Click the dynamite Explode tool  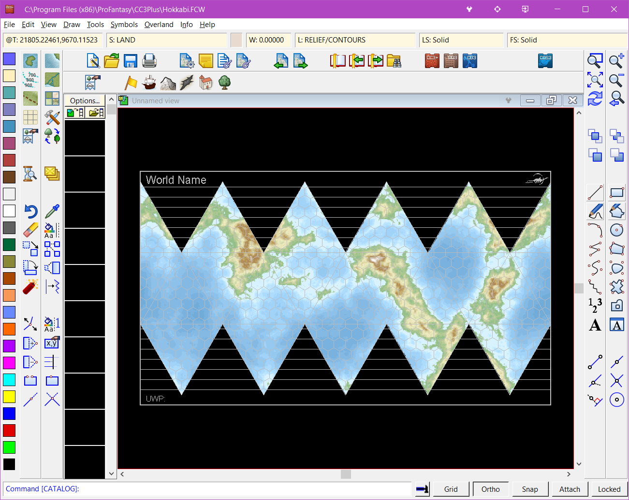click(x=30, y=287)
